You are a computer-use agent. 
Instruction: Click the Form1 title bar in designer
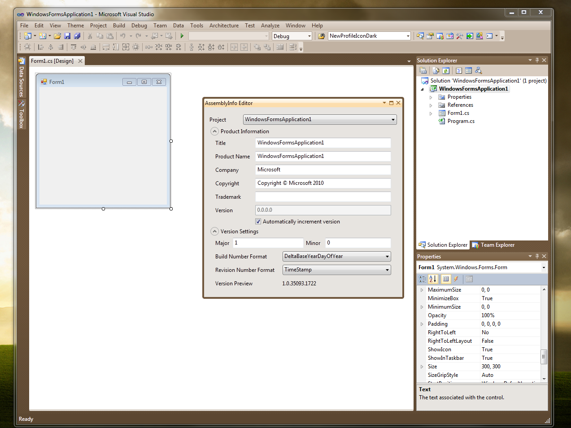[103, 82]
